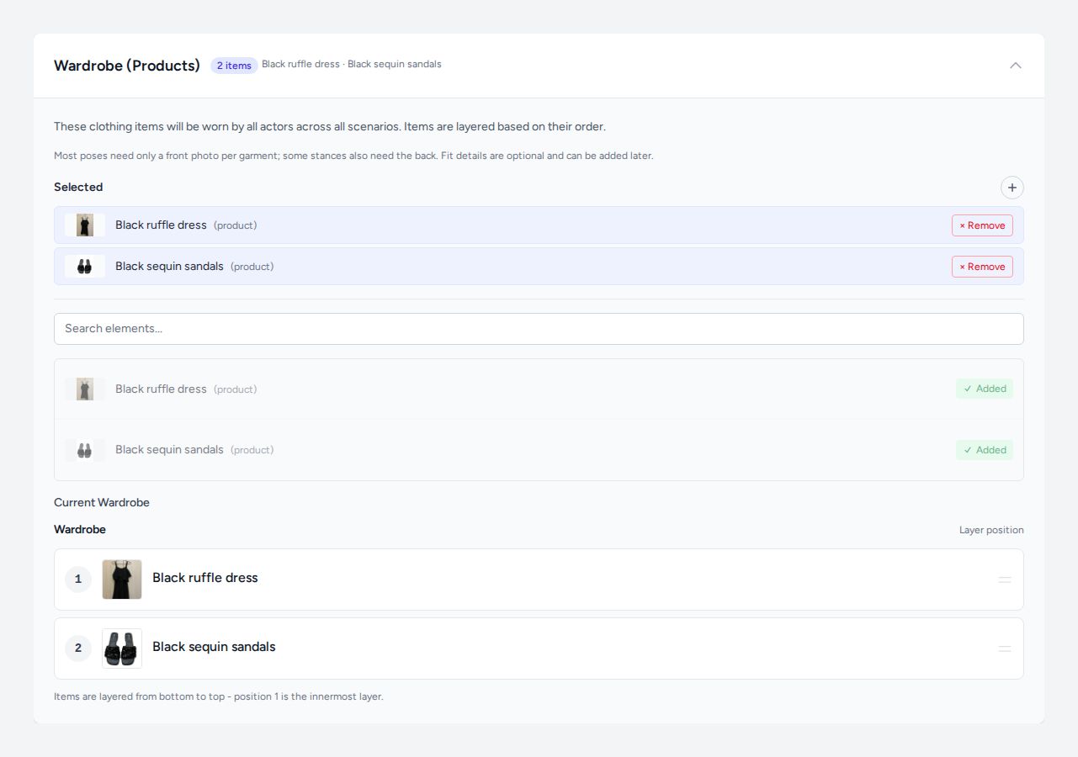Click dress thumbnail in search results

(x=85, y=389)
